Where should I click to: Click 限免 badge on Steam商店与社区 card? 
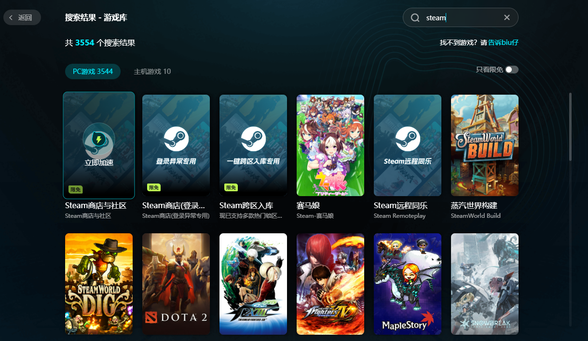pos(76,190)
